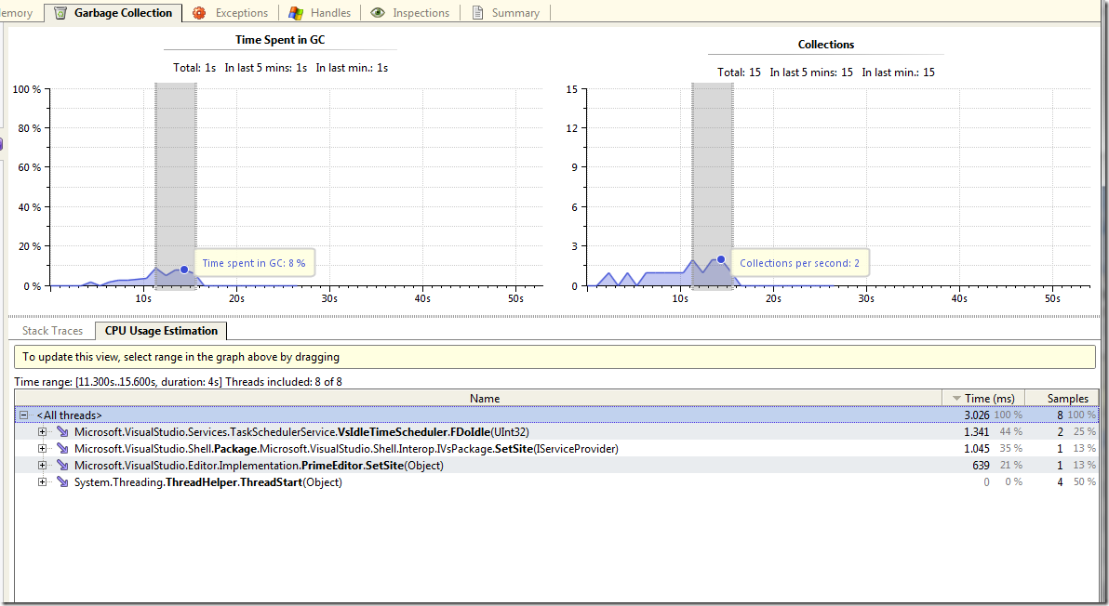This screenshot has width=1109, height=606.
Task: Click the 1.341 time value
Action: [x=977, y=431]
